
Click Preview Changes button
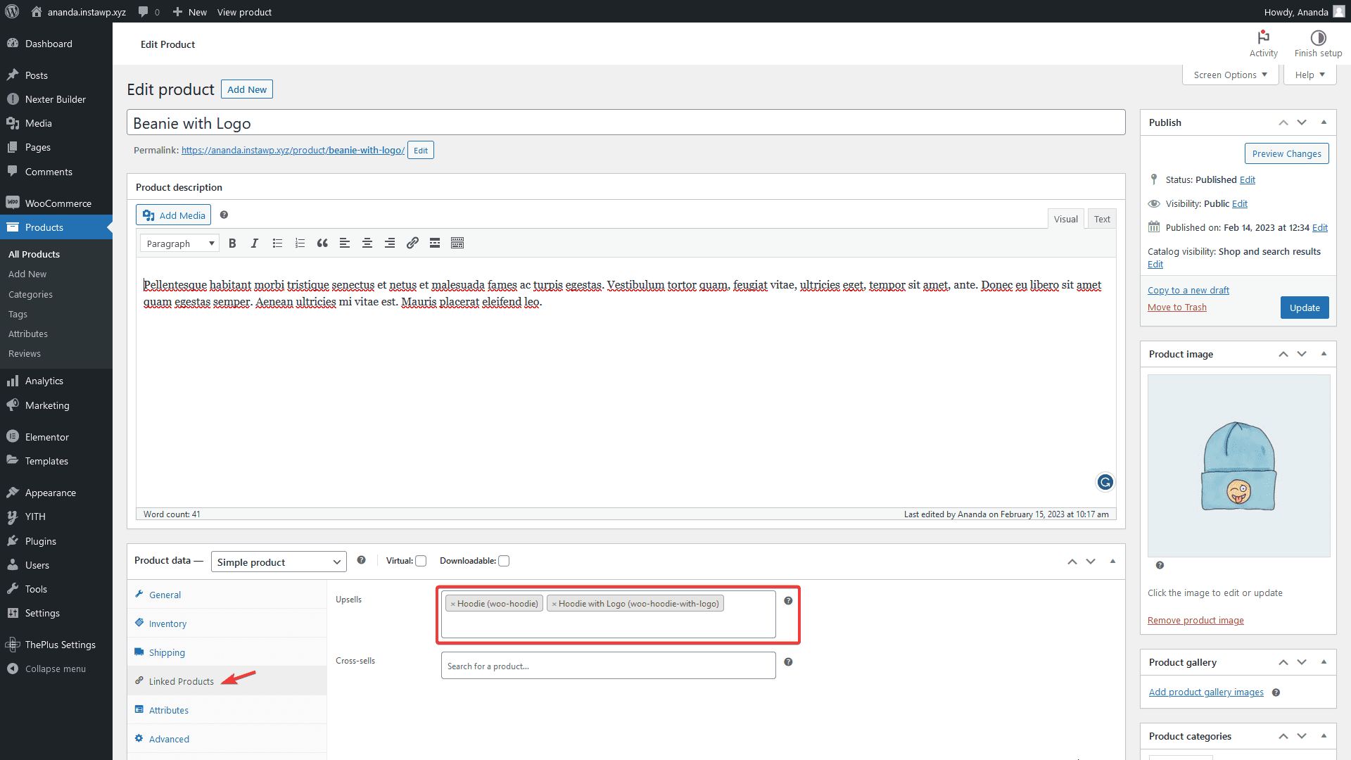point(1286,153)
